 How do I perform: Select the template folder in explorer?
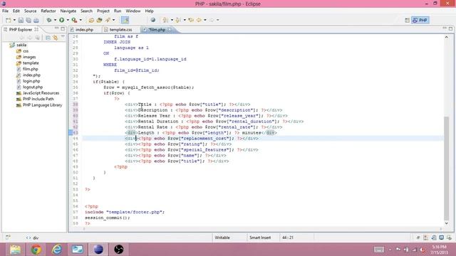[x=31, y=63]
